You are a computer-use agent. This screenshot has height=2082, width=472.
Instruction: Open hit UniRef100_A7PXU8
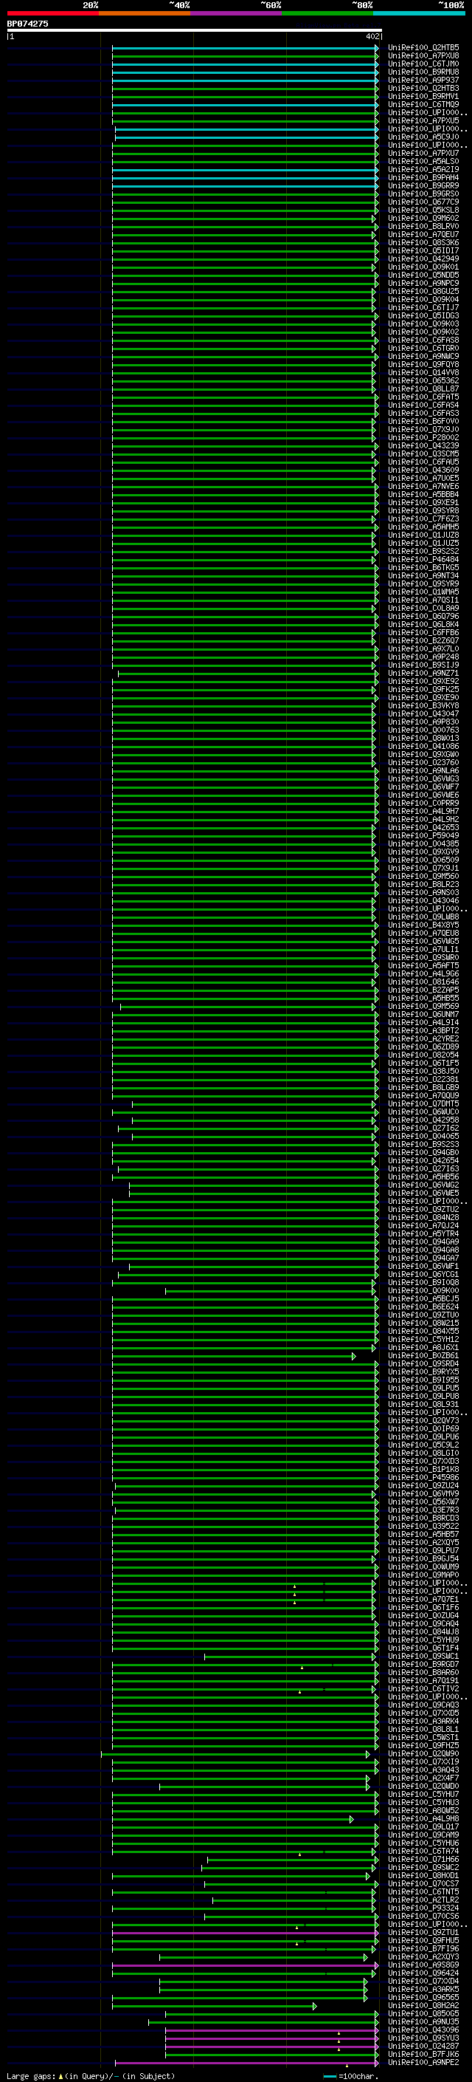[423, 56]
